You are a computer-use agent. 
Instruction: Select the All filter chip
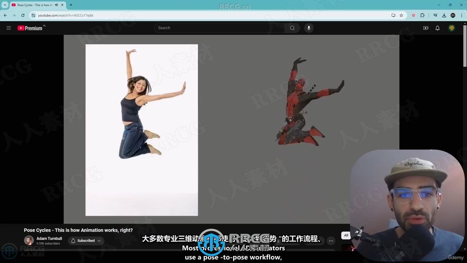(x=346, y=235)
